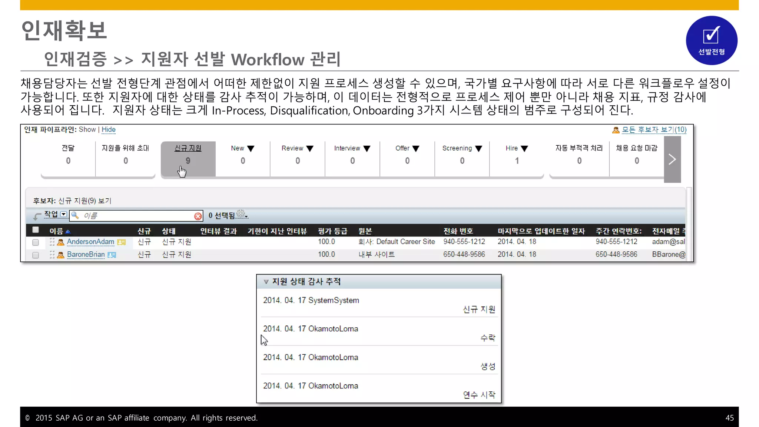
Task: Open the blue profile card icon for BaroneBrian
Action: tap(112, 255)
